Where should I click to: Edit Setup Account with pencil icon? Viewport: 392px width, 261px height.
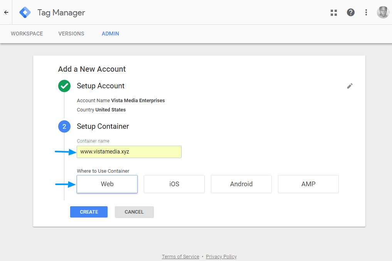(x=350, y=86)
